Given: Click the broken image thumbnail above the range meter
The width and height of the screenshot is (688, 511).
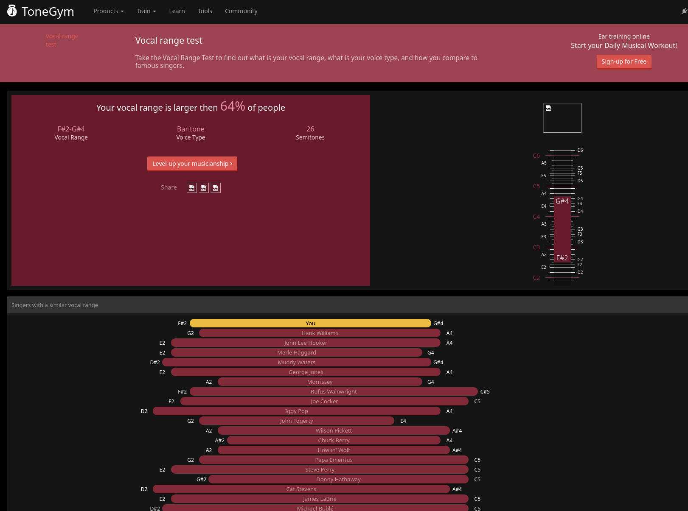Looking at the screenshot, I should [x=562, y=118].
